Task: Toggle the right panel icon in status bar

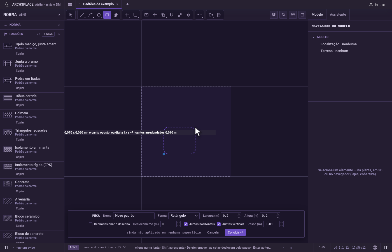Action: click(386, 248)
